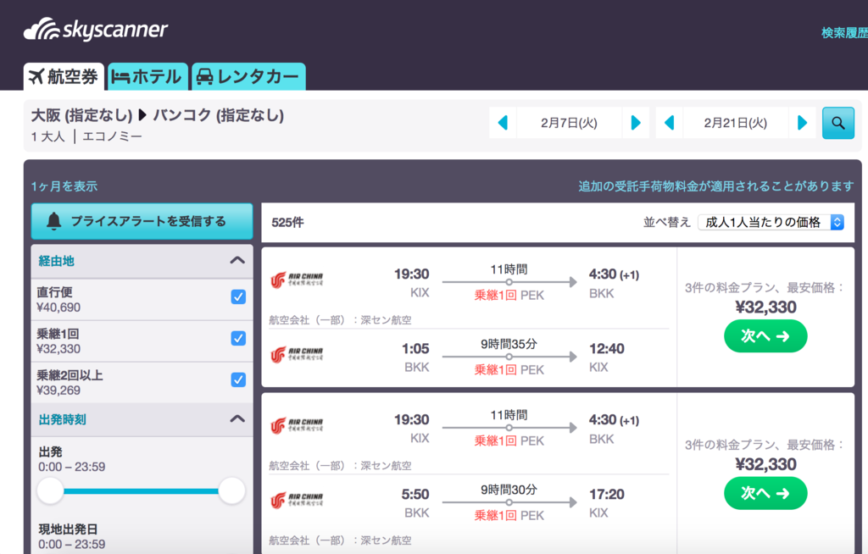Switch to the レンタカー tab
The height and width of the screenshot is (554, 868).
click(x=248, y=76)
